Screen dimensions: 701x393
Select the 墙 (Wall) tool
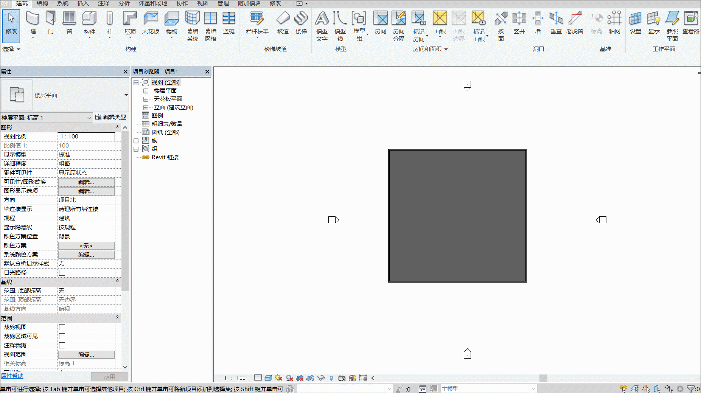tap(33, 23)
